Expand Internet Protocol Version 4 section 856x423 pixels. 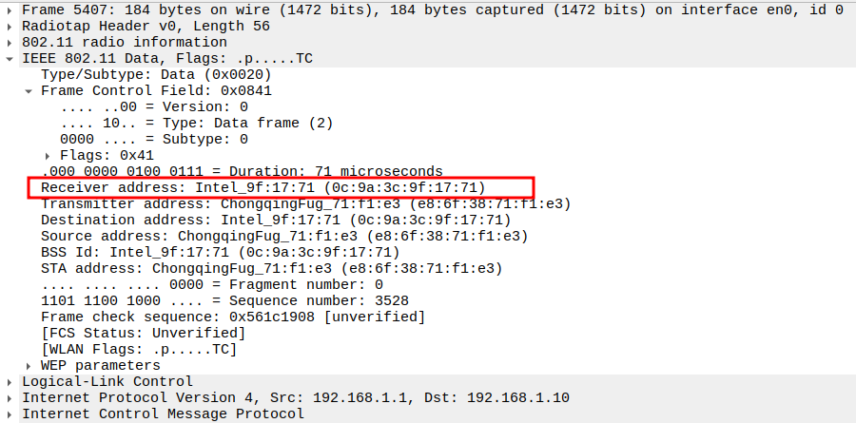[x=10, y=397]
